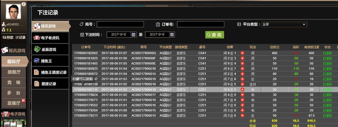Play replay for round AC0051790600F
This screenshot has width=338, height=127.
point(242,58)
